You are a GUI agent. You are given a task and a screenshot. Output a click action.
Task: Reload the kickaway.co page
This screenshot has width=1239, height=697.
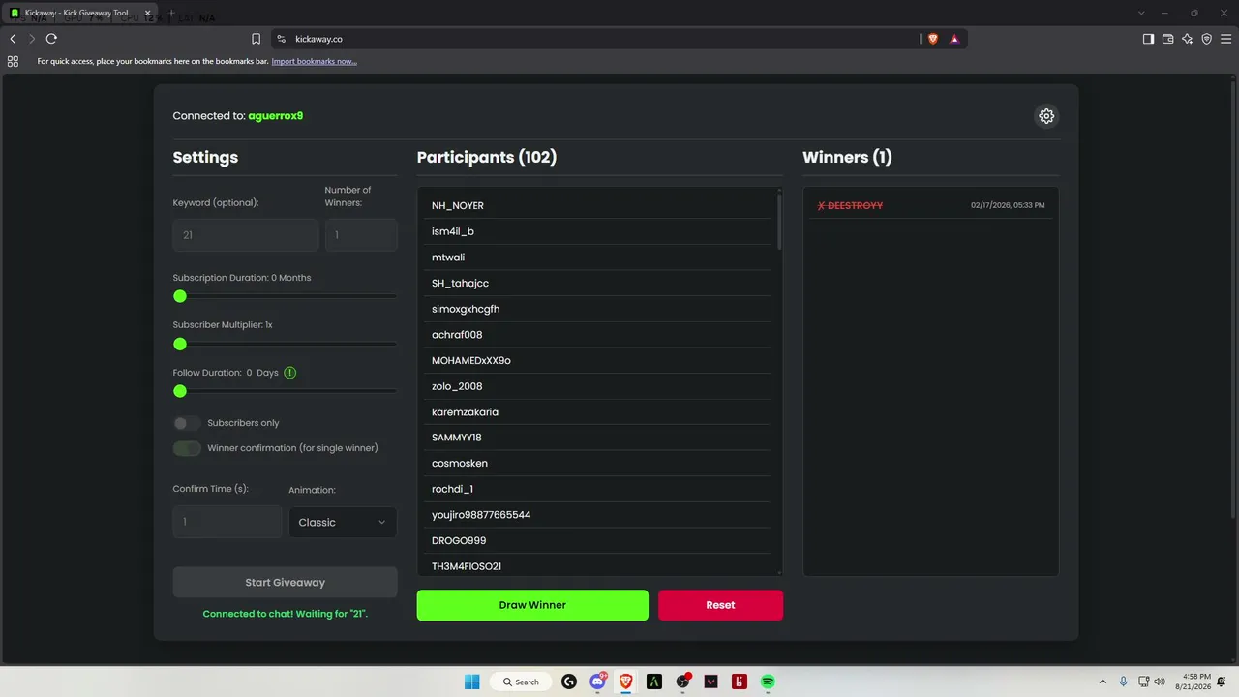51,39
